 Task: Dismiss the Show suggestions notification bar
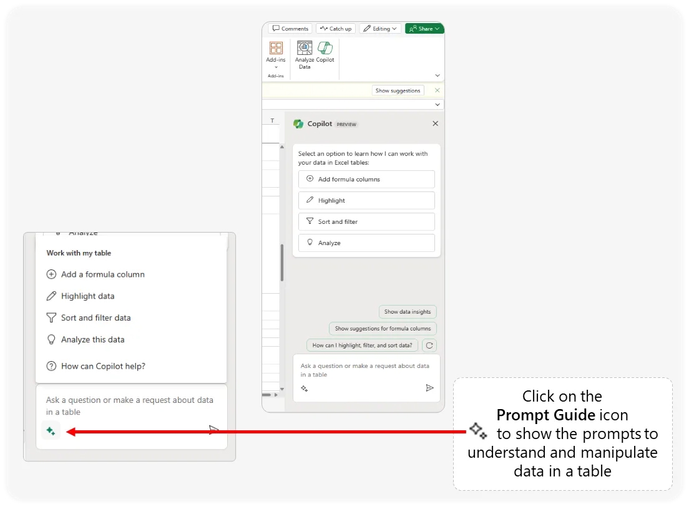[437, 90]
